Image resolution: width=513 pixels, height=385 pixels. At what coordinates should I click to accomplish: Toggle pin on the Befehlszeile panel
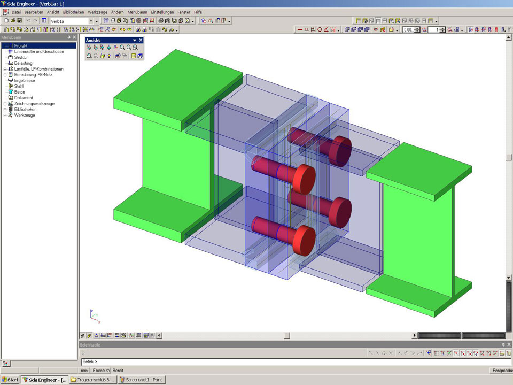(503, 345)
